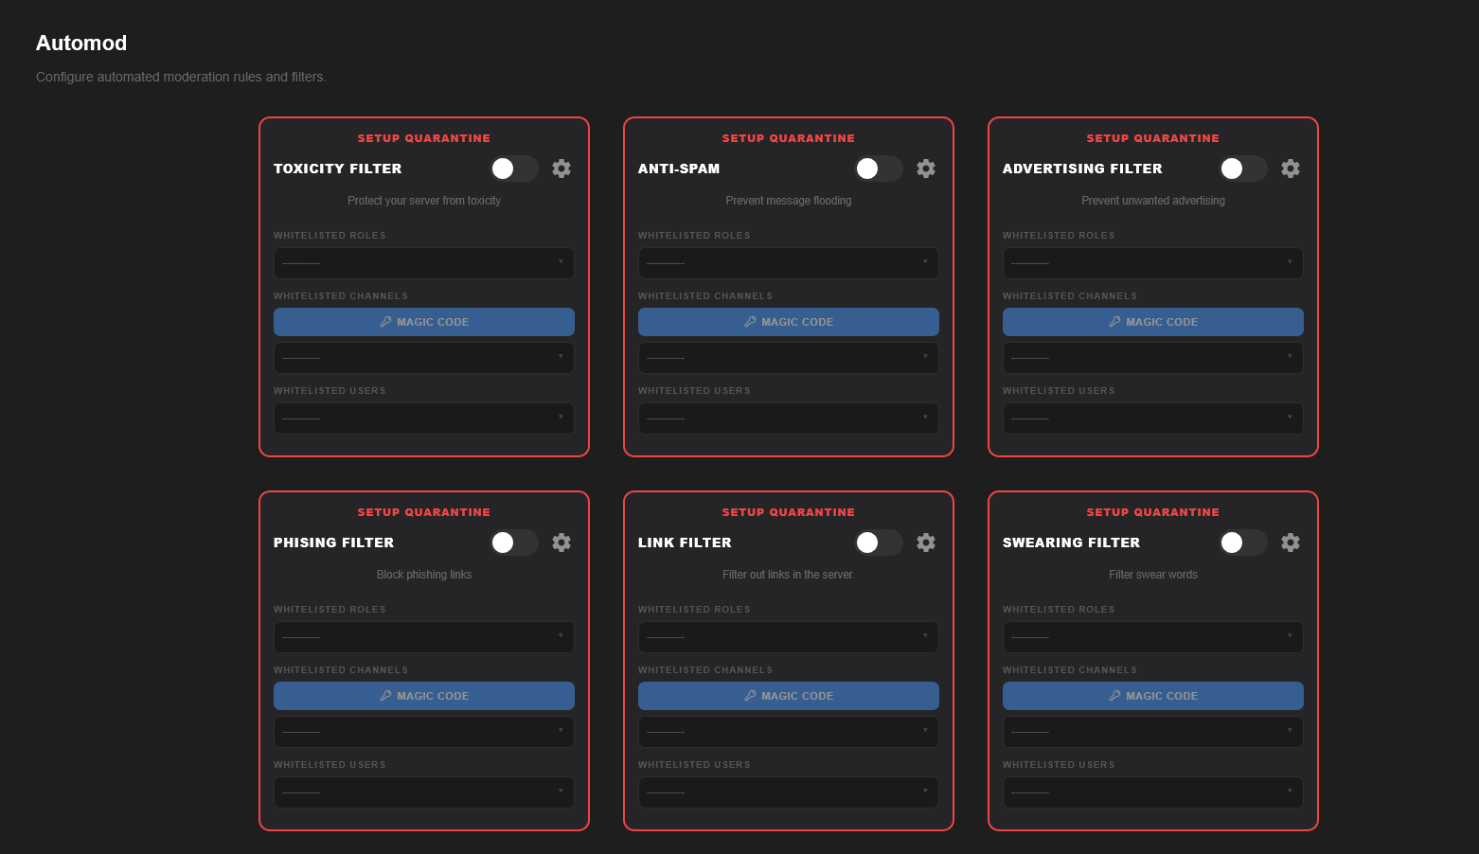Open Advertising Filter whitelisted roles dropdown
1479x854 pixels.
(x=1153, y=263)
